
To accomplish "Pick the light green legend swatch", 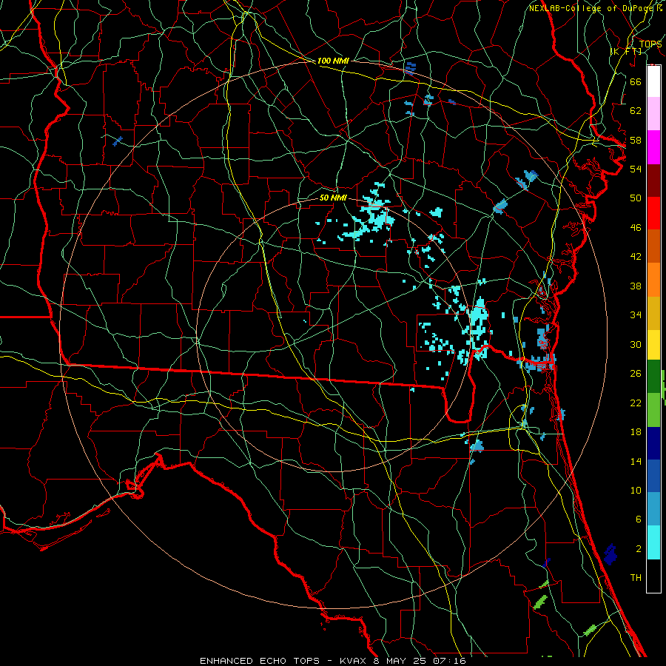I will tap(653, 410).
